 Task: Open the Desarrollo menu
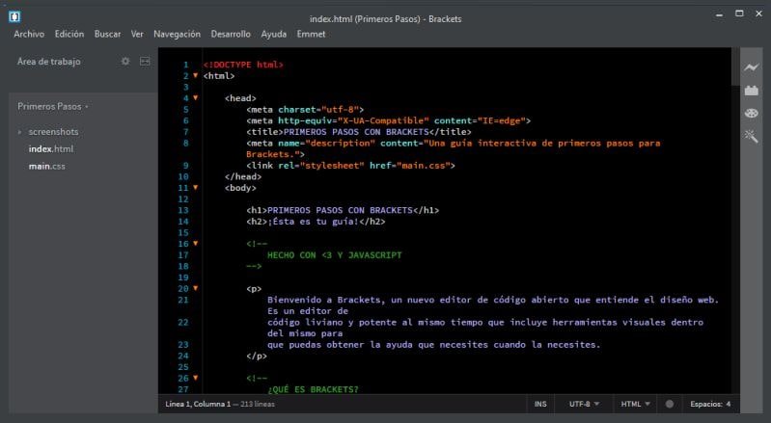231,34
